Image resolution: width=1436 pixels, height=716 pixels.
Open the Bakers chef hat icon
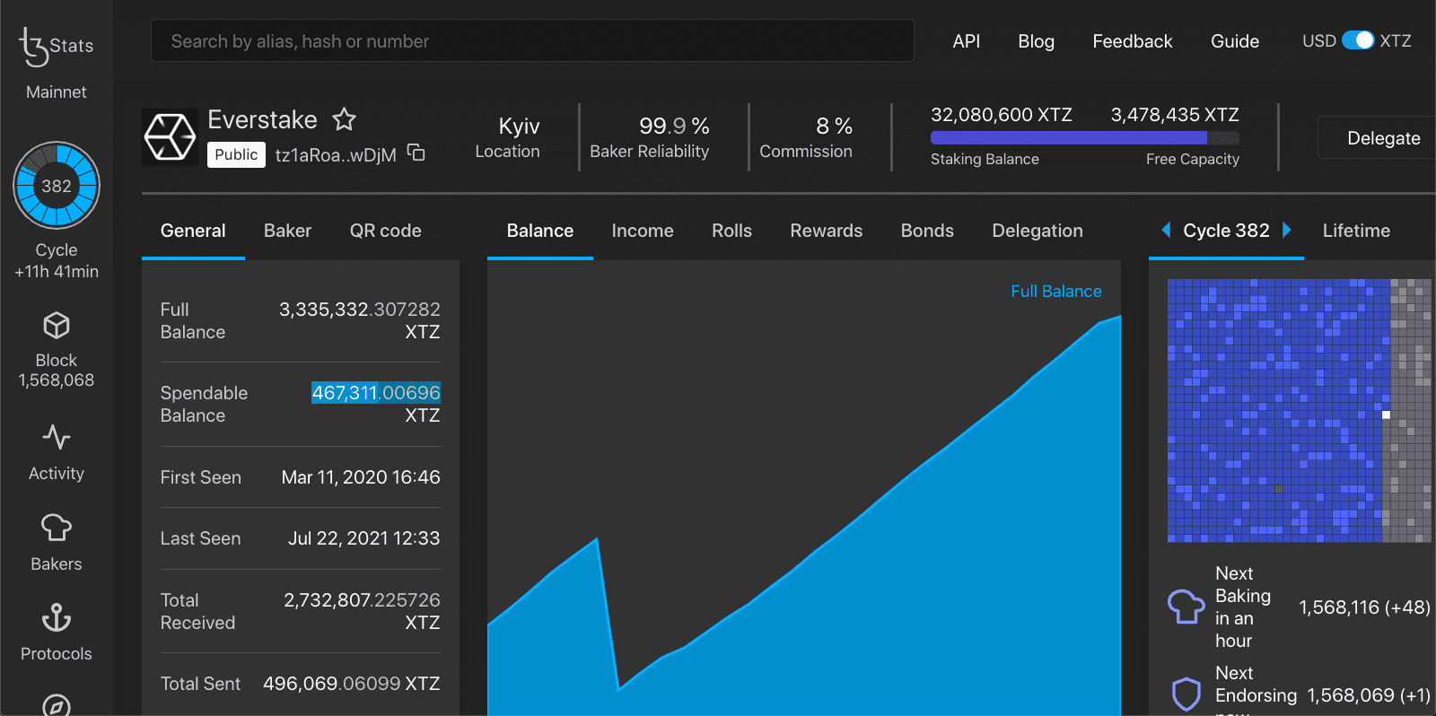click(57, 528)
